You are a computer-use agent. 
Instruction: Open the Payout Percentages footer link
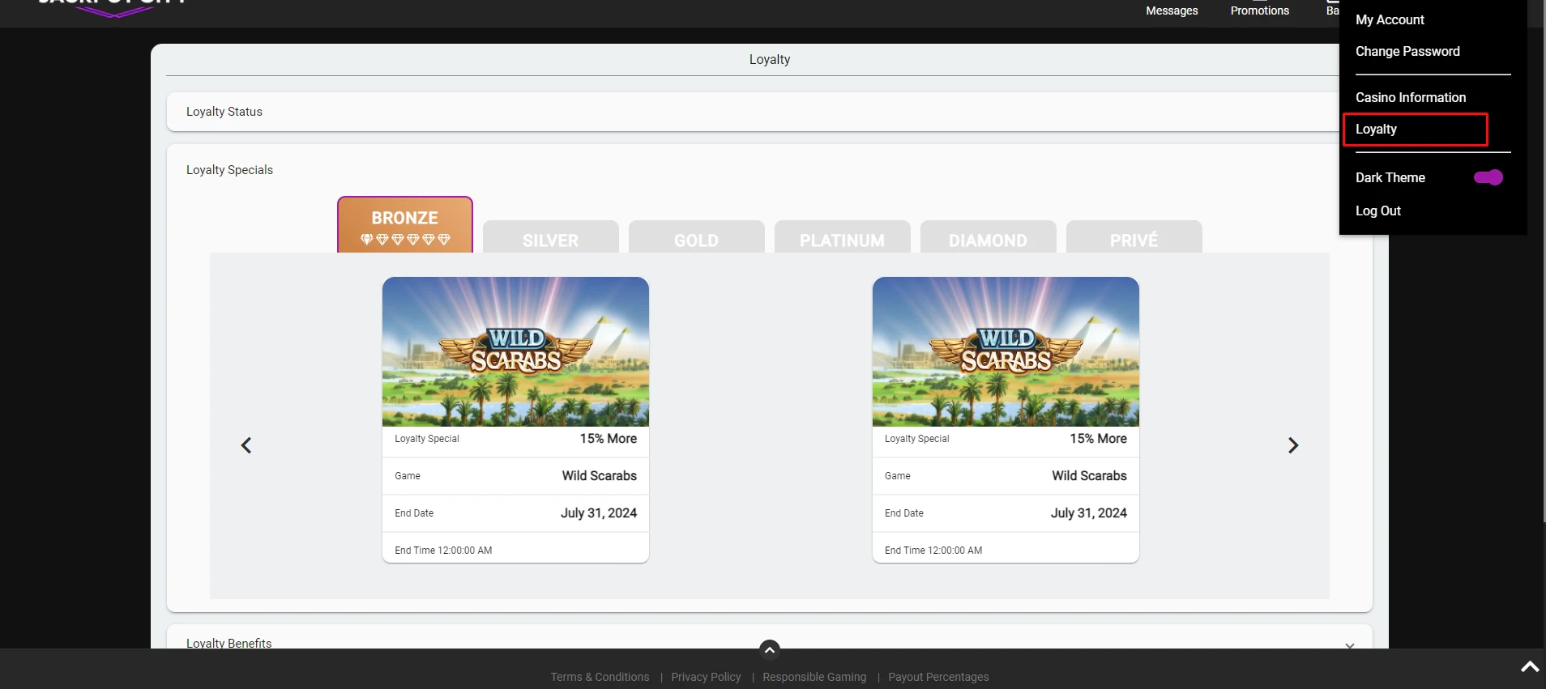click(x=938, y=677)
